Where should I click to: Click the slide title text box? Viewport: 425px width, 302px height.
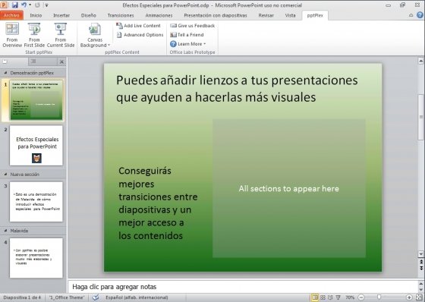click(237, 89)
